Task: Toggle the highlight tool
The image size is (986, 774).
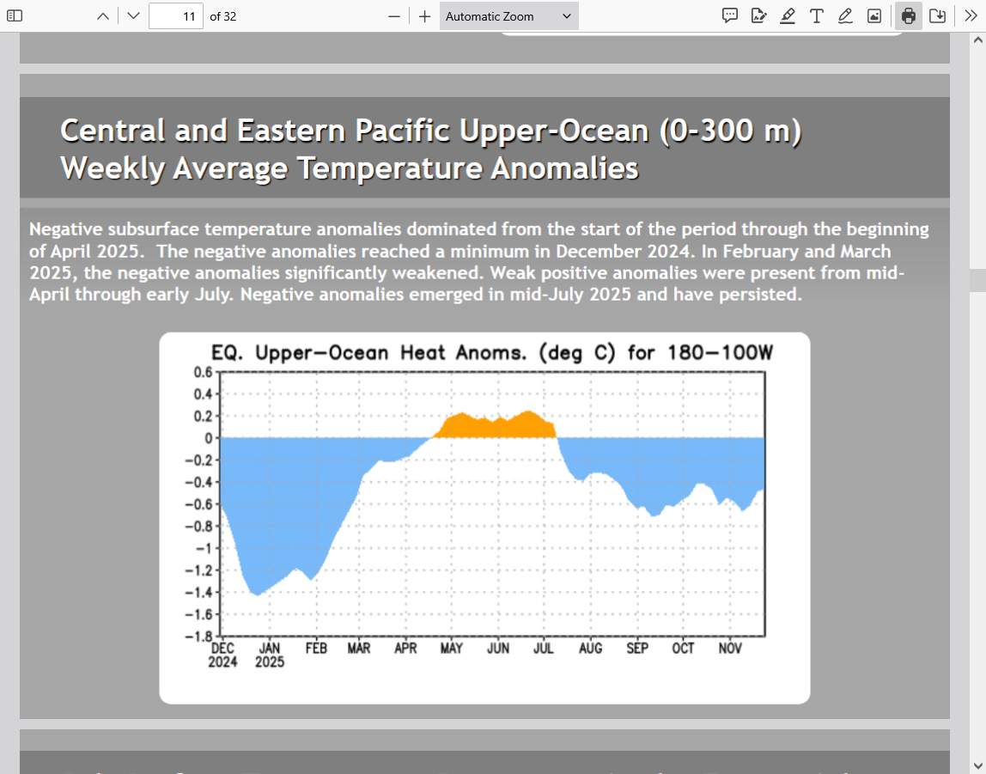Action: pyautogui.click(x=788, y=16)
